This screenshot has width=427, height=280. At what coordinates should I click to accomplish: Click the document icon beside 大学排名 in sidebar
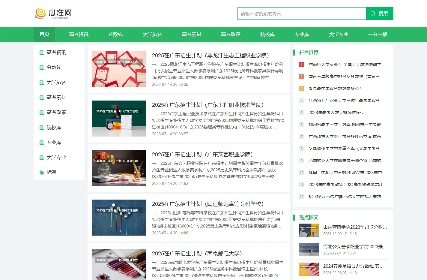click(42, 83)
